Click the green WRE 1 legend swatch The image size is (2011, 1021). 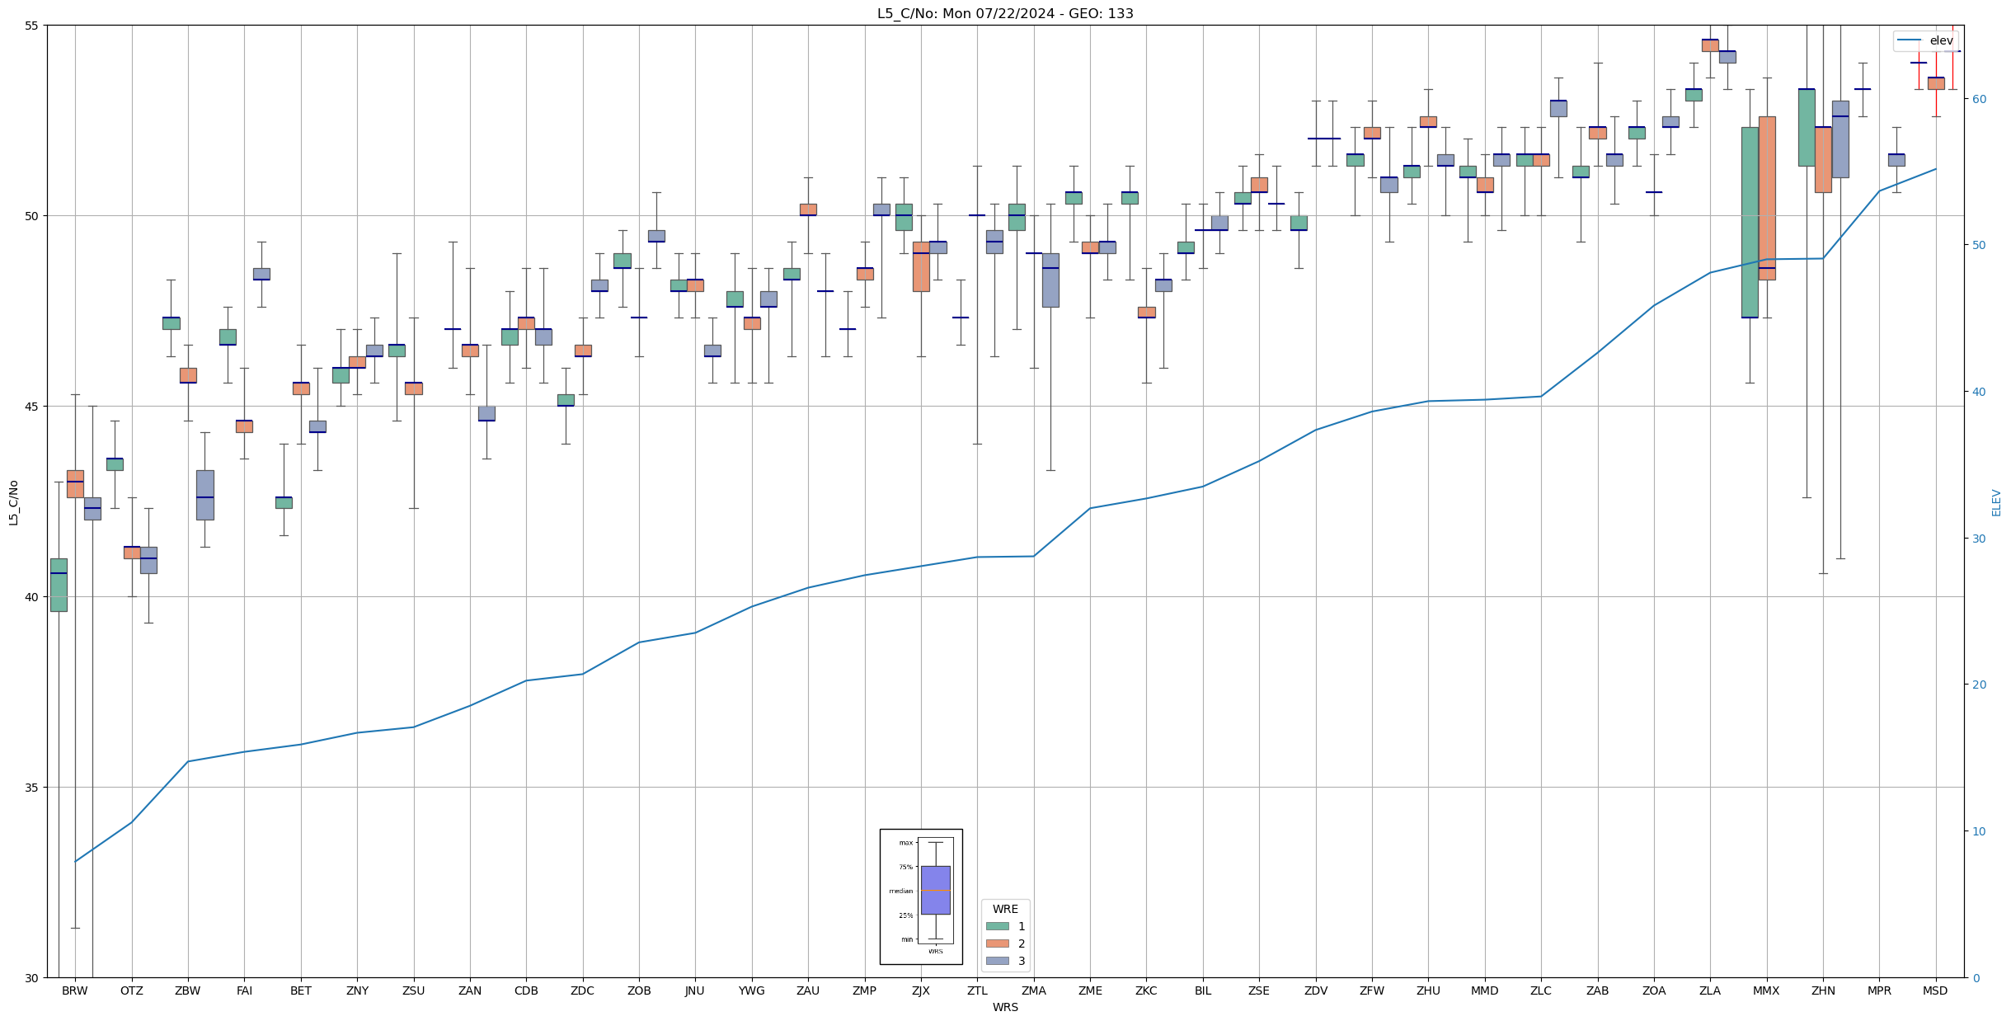[x=998, y=926]
